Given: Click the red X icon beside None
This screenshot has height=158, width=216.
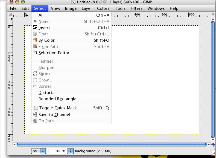Looking at the screenshot, I should 35,21.
